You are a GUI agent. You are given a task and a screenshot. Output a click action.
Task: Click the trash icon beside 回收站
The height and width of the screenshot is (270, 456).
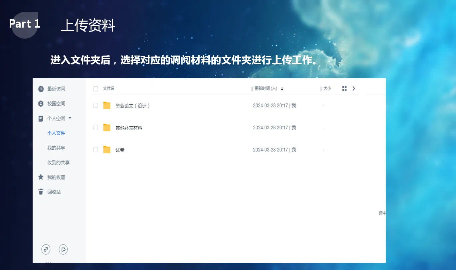[41, 192]
